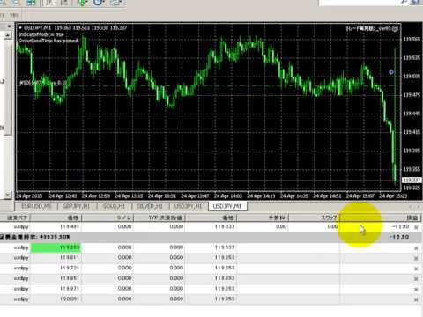
Task: Sort by the first 価格 column header
Action: click(x=56, y=217)
